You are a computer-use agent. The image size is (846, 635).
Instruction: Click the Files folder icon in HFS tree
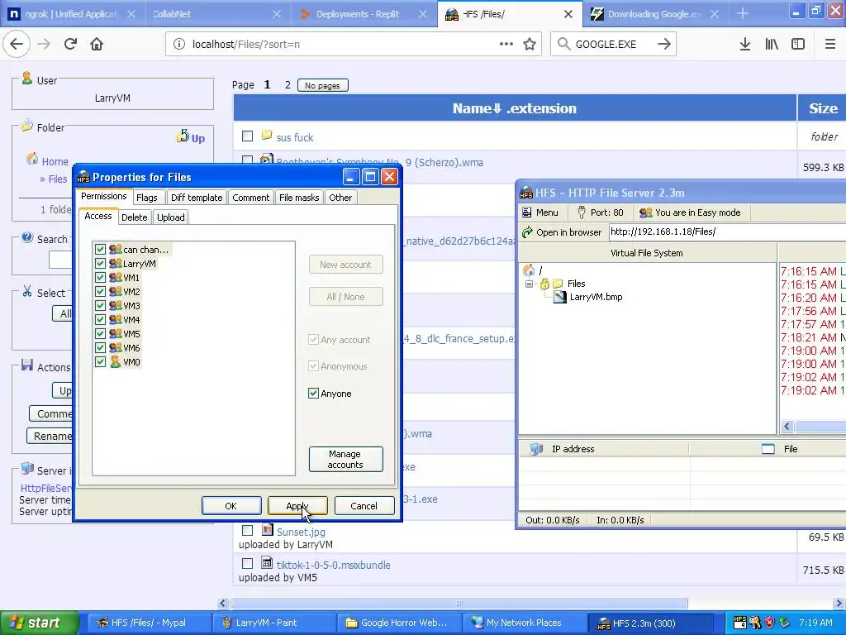558,284
